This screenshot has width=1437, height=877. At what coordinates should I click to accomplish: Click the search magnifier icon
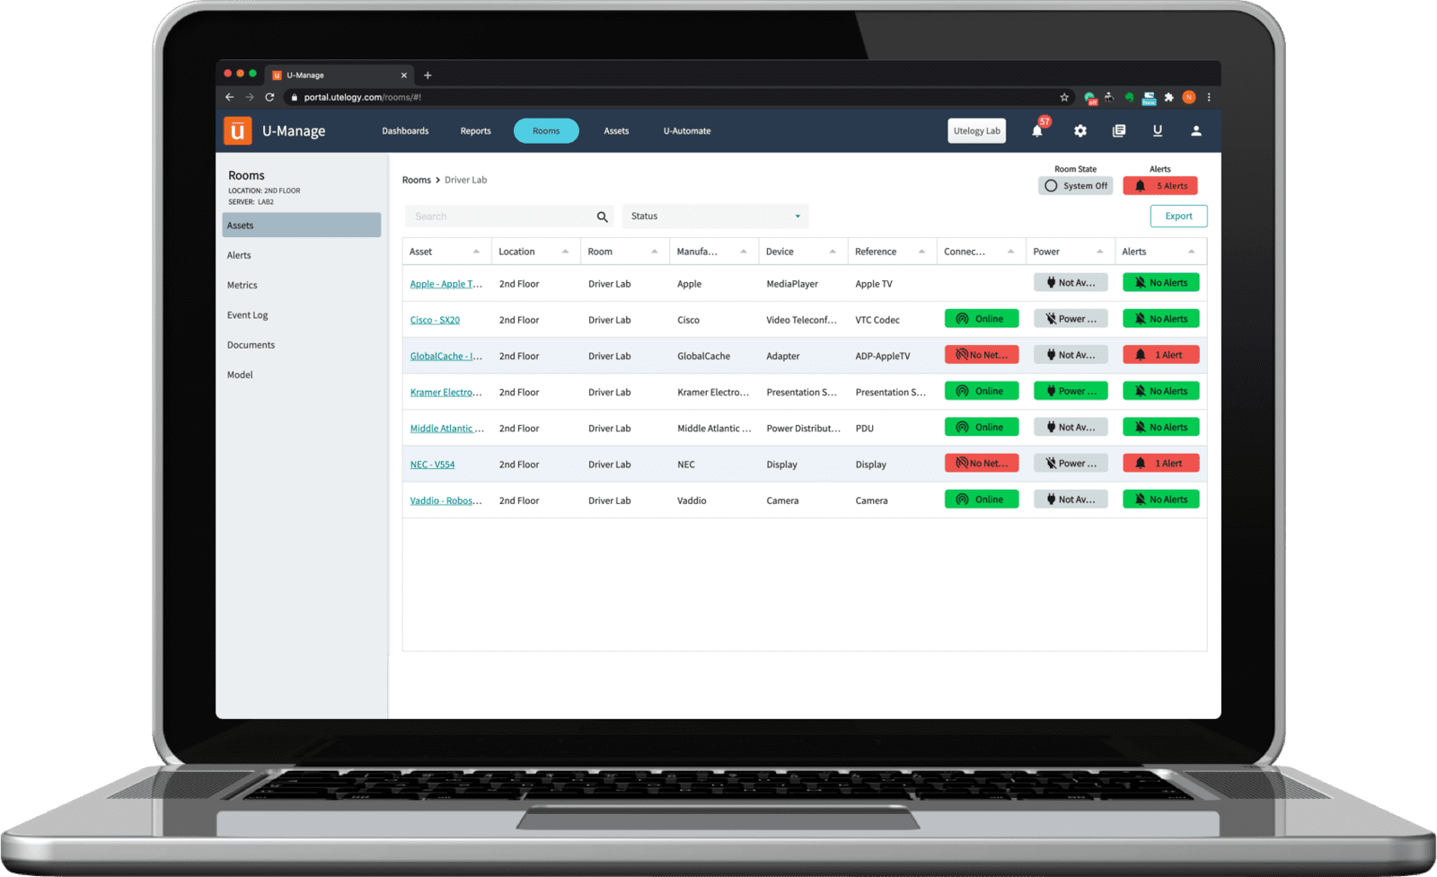pyautogui.click(x=603, y=217)
